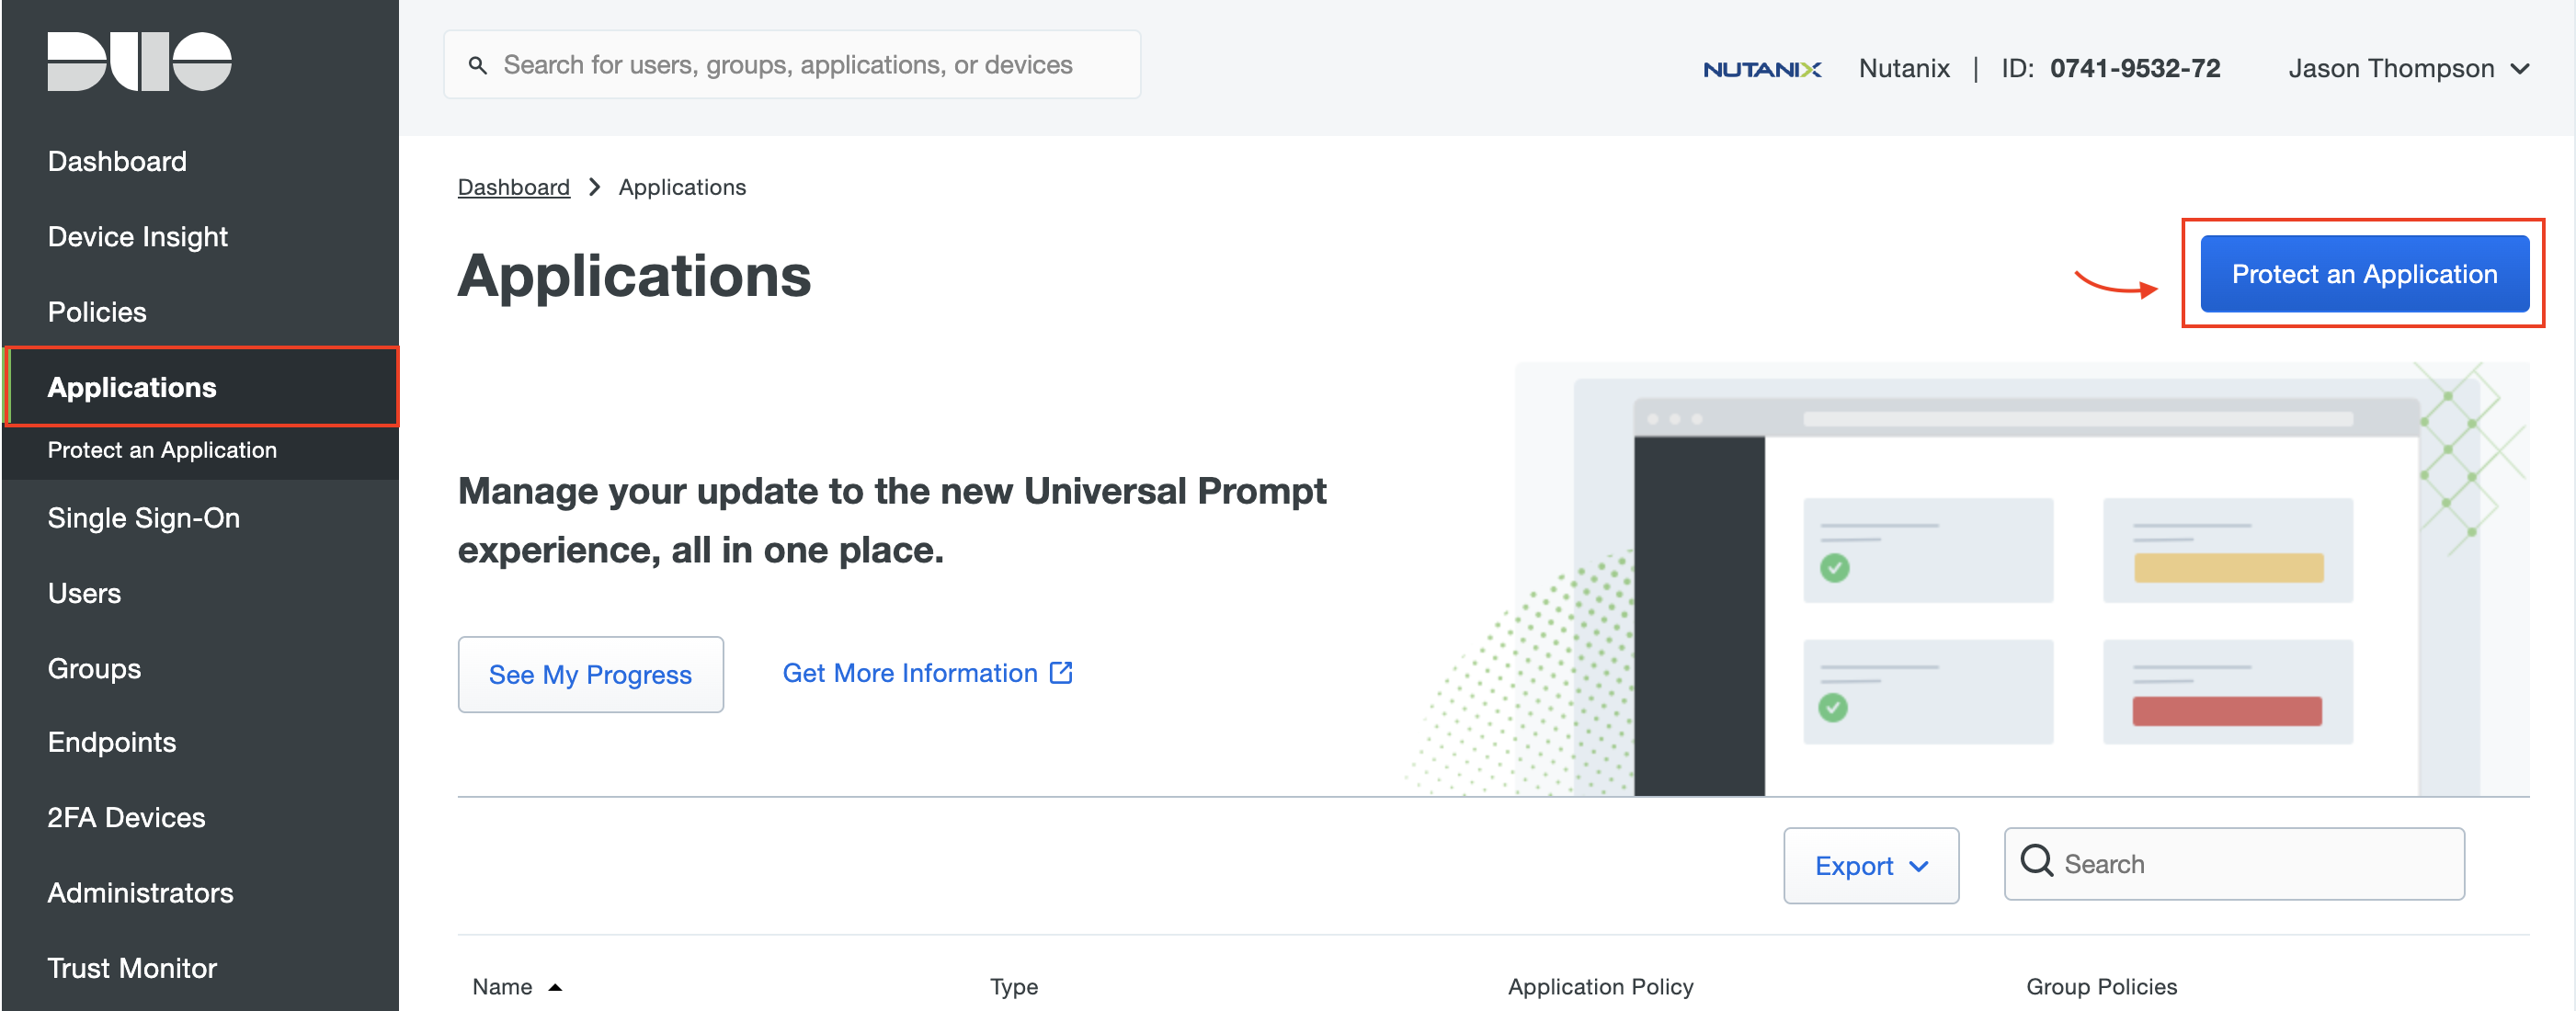Click the breadcrumb chevron after Dashboard
The image size is (2576, 1011).
594,186
